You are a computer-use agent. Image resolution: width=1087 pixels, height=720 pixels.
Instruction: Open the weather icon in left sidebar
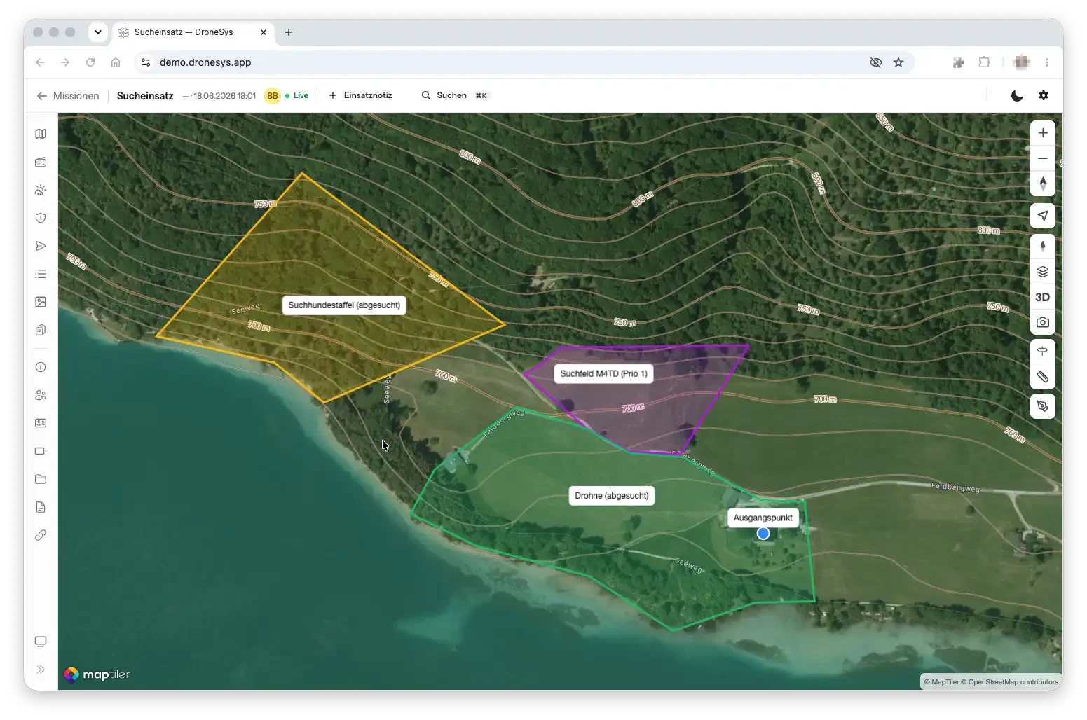(41, 190)
